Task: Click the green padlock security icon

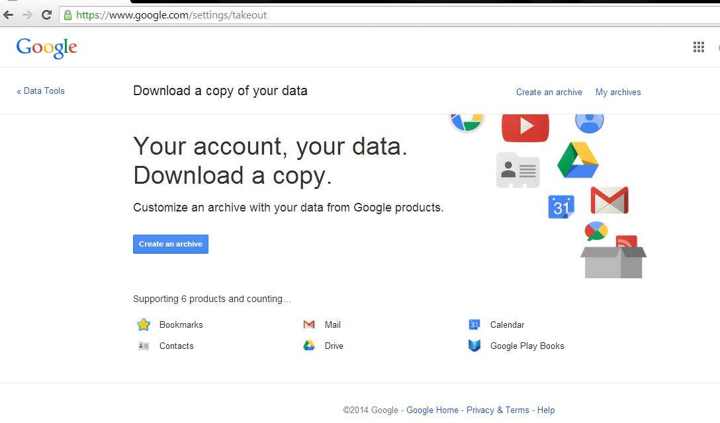Action: (x=68, y=15)
